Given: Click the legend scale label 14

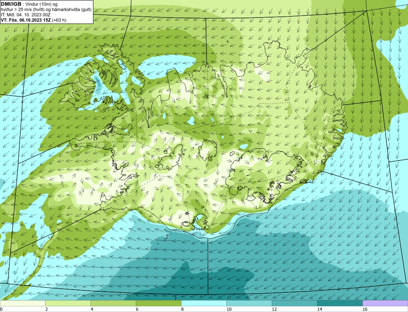Looking at the screenshot, I should pyautogui.click(x=319, y=309).
